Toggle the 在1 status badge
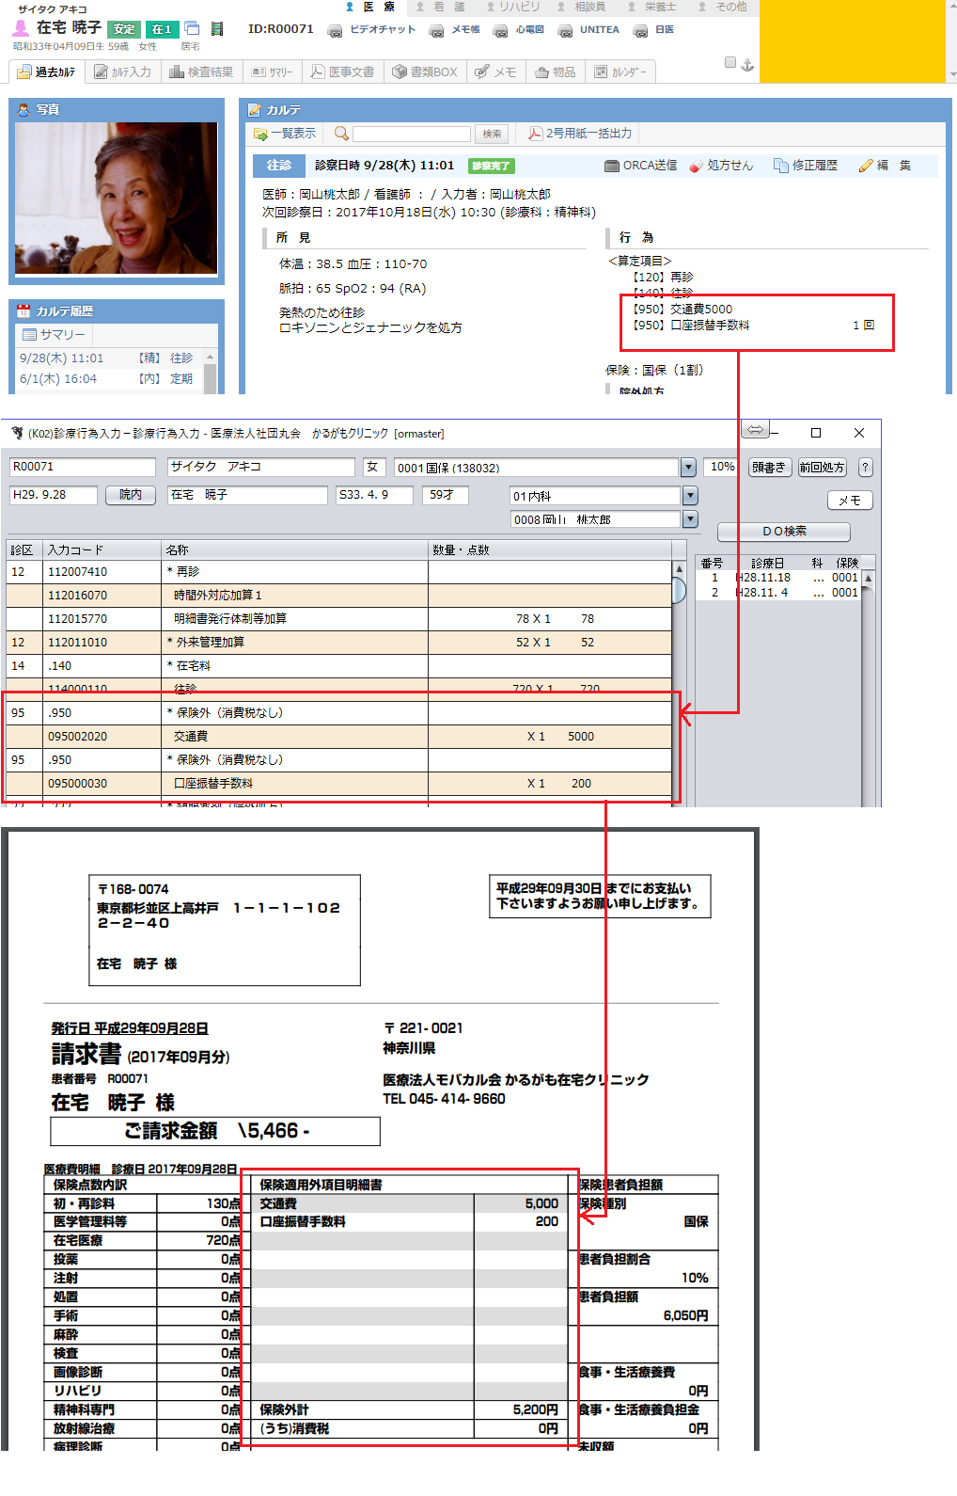 tap(162, 29)
